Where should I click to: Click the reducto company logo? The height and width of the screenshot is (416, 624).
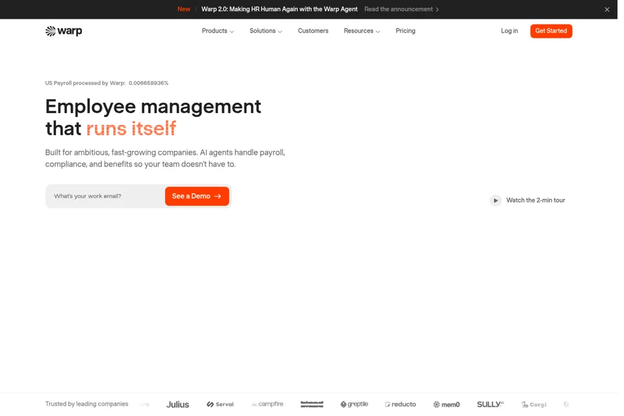[x=400, y=404]
